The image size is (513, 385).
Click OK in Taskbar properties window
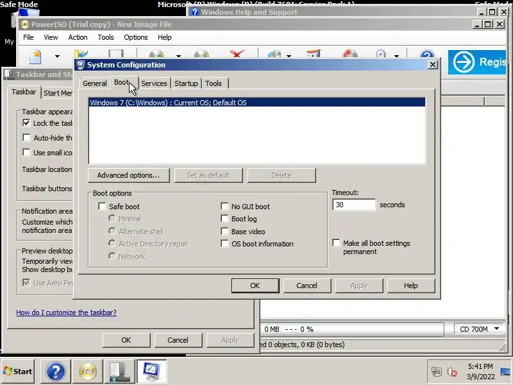coord(126,340)
